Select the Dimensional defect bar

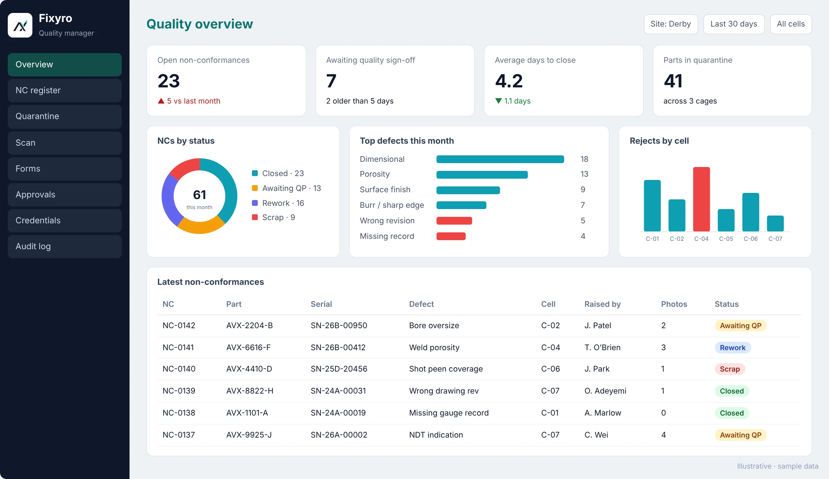(500, 159)
